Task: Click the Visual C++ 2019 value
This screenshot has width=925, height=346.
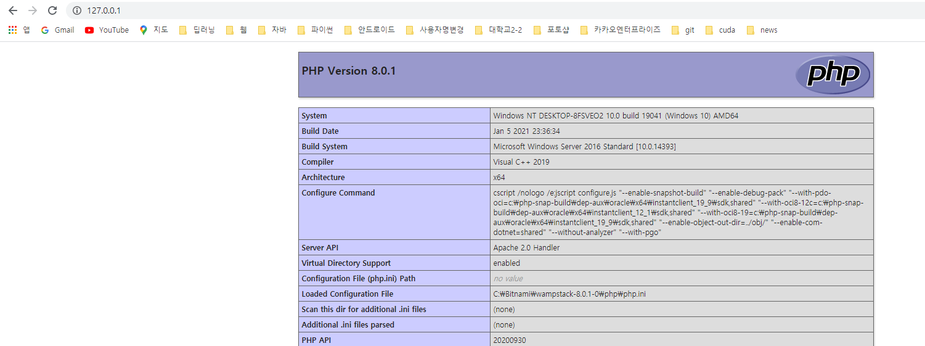Action: pos(521,162)
